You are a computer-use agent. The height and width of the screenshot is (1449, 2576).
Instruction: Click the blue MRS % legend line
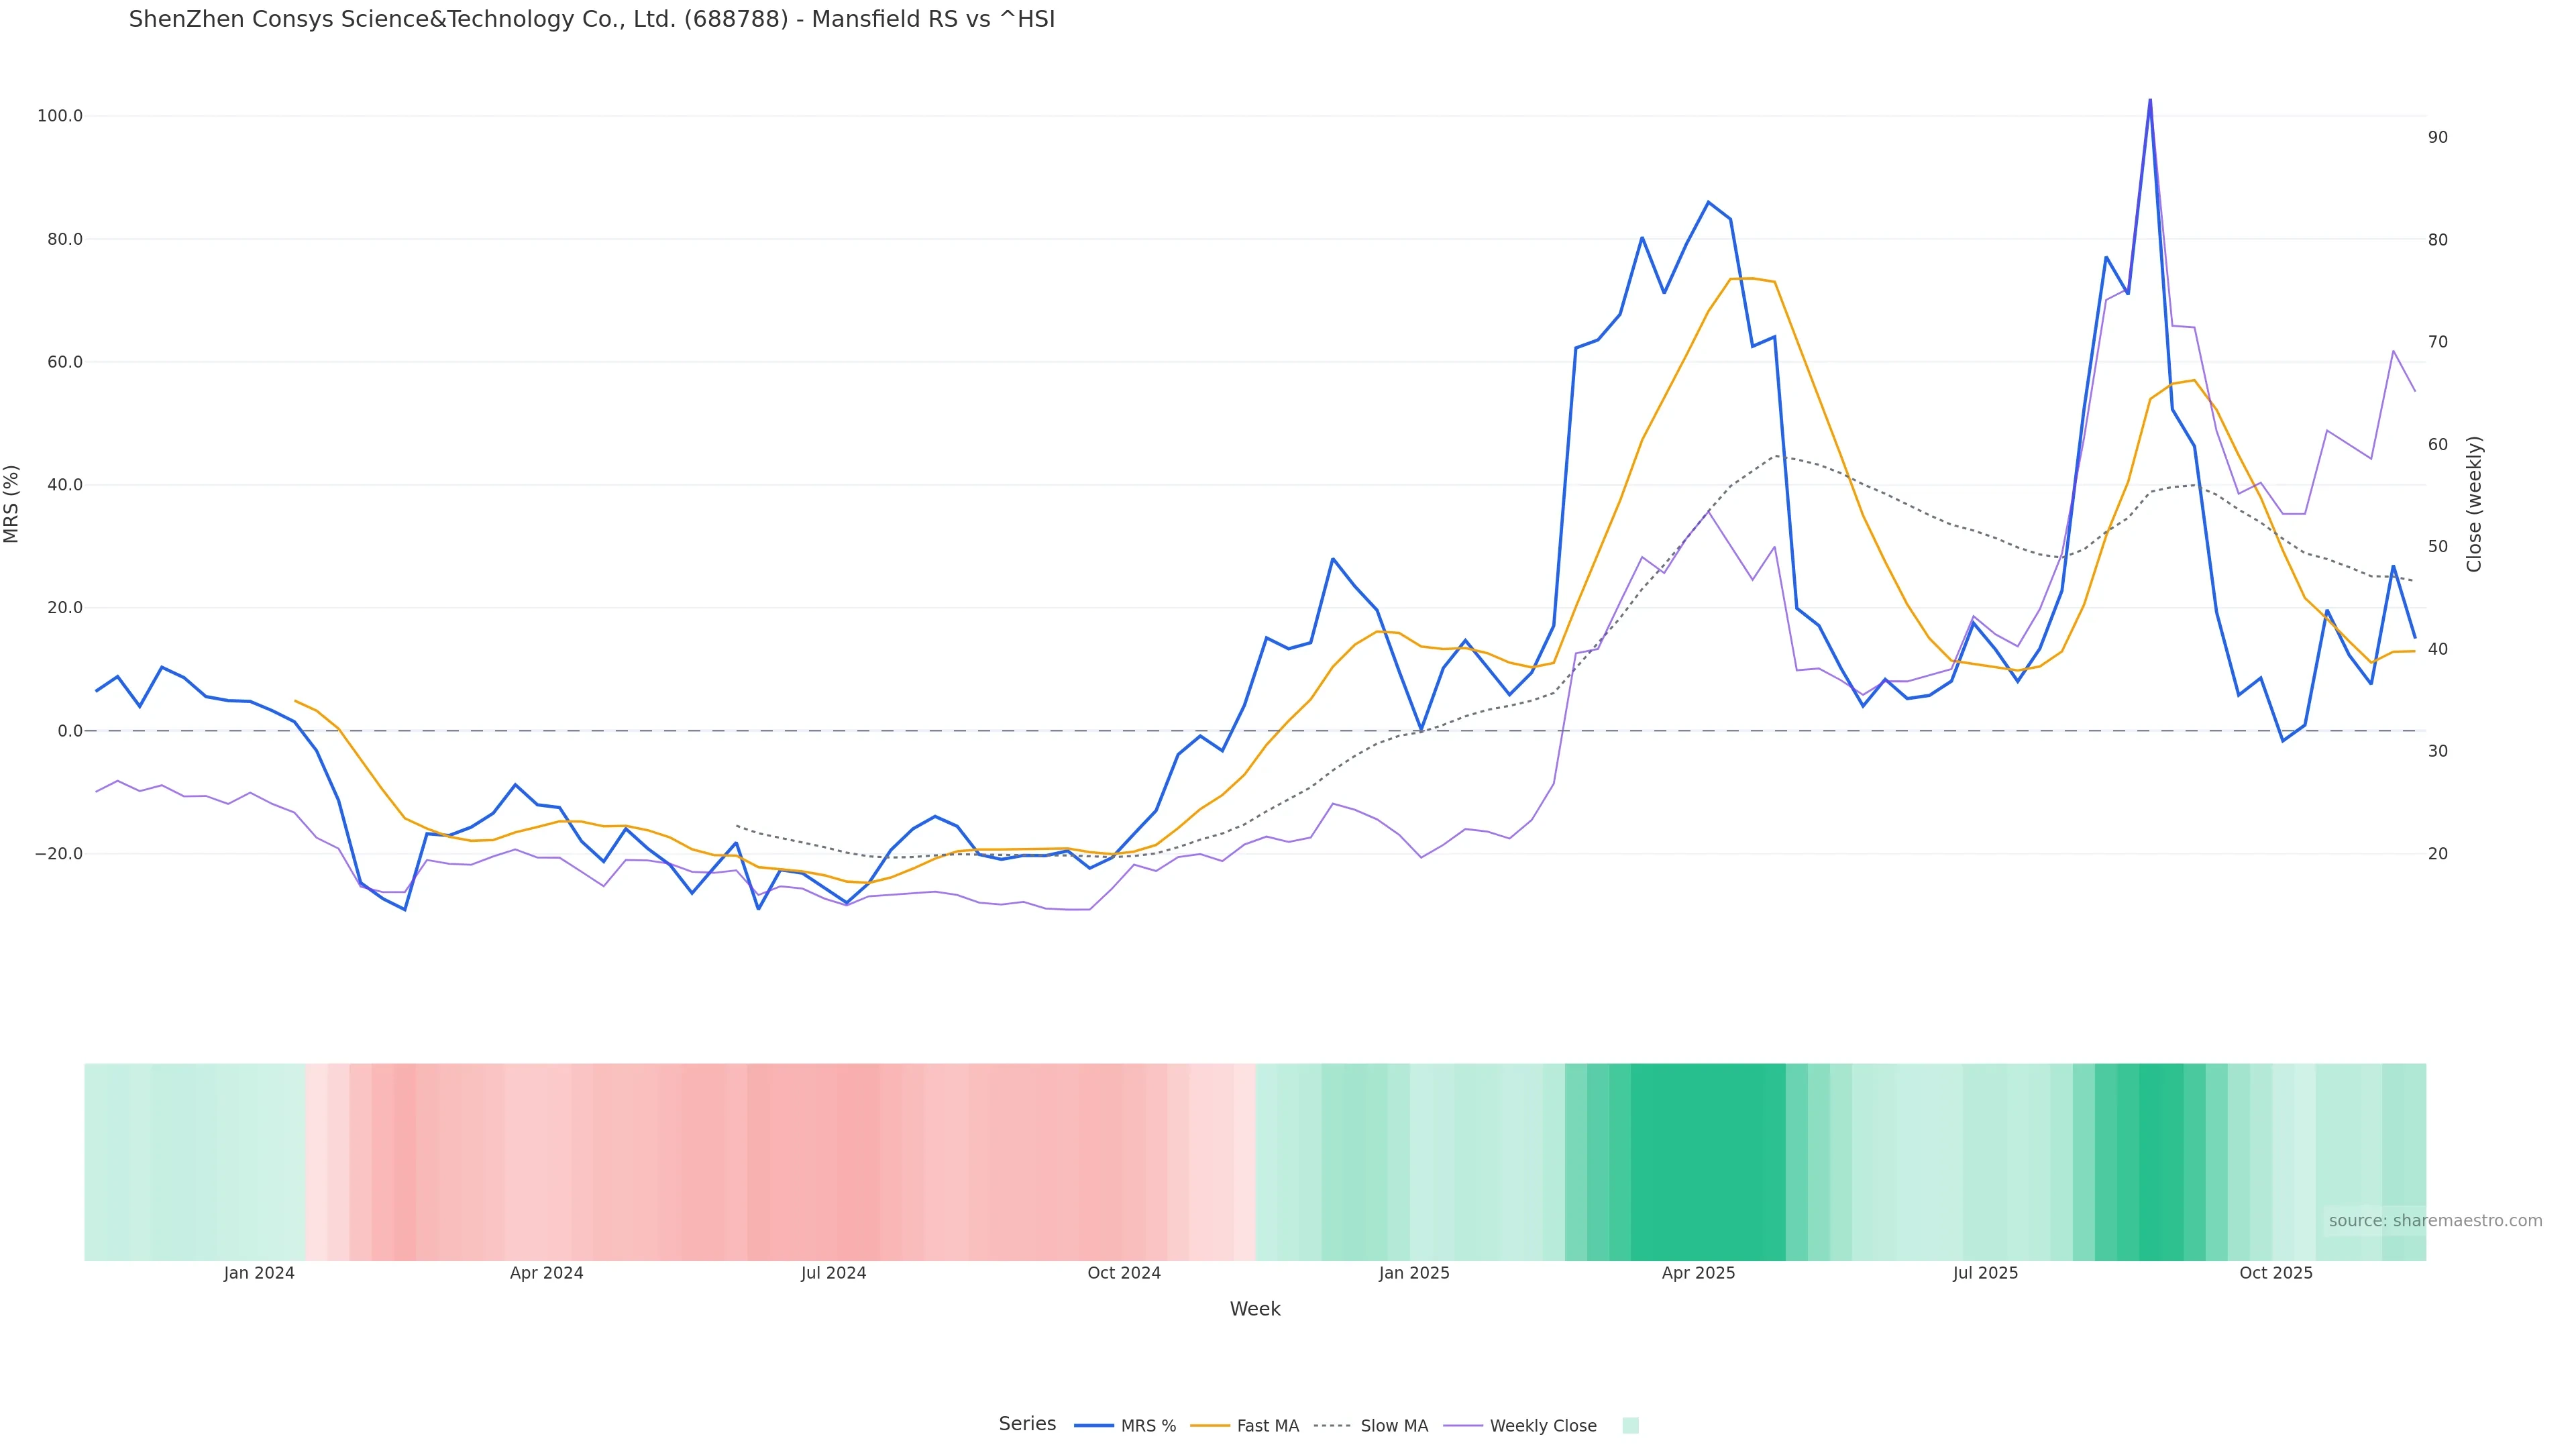coord(1093,1426)
